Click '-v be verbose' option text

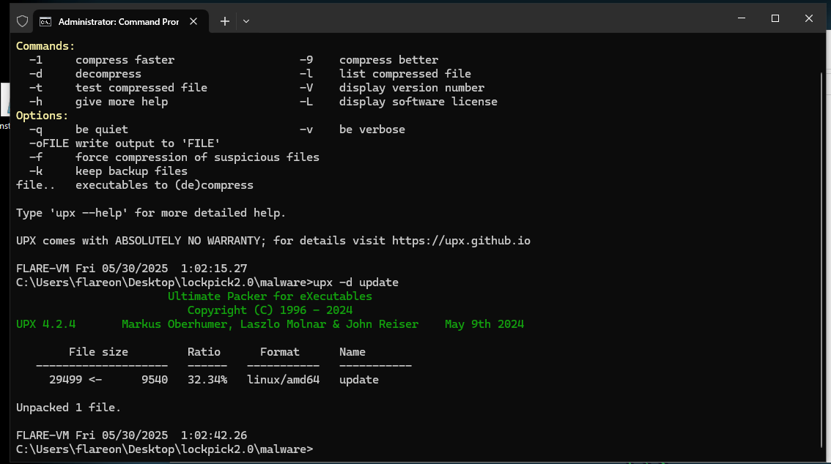pos(352,130)
